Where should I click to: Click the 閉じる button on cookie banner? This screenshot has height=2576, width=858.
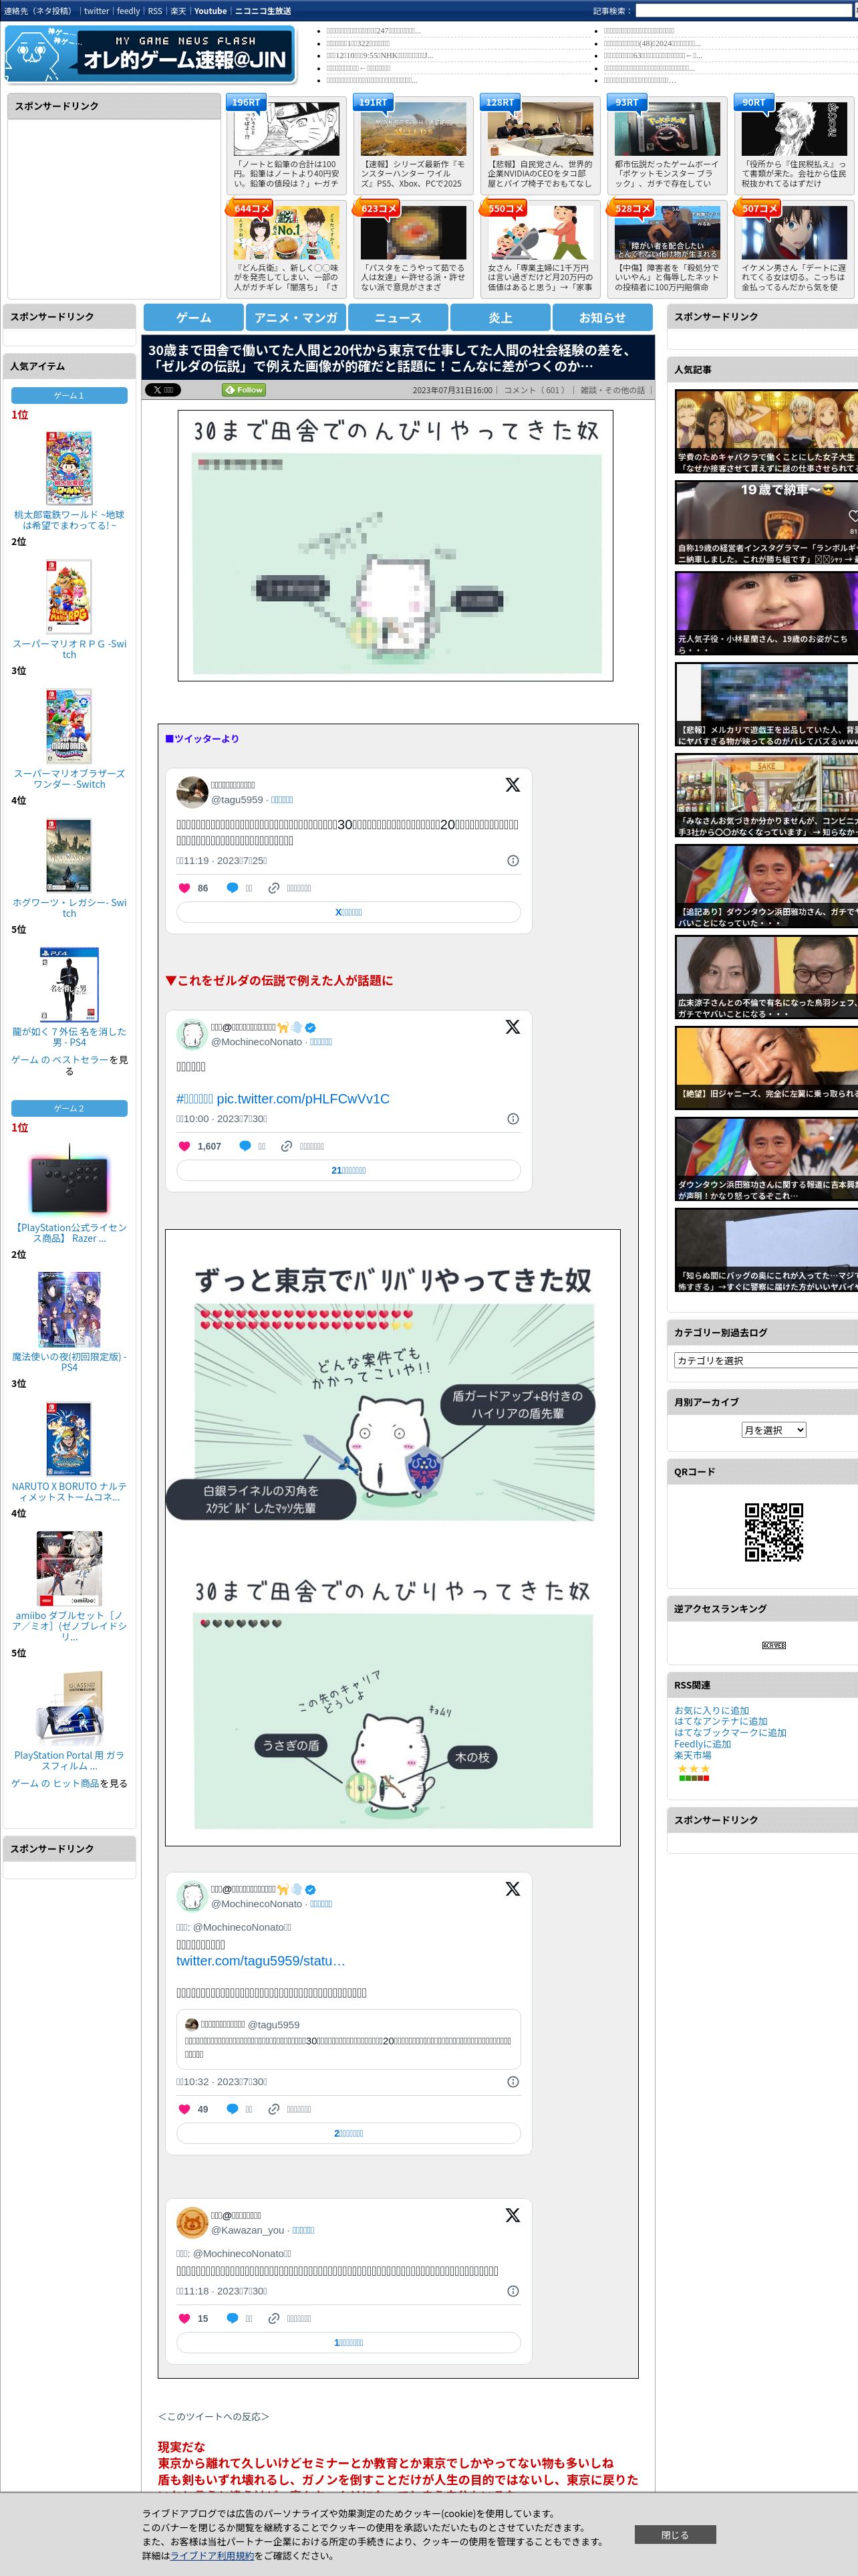coord(675,2534)
